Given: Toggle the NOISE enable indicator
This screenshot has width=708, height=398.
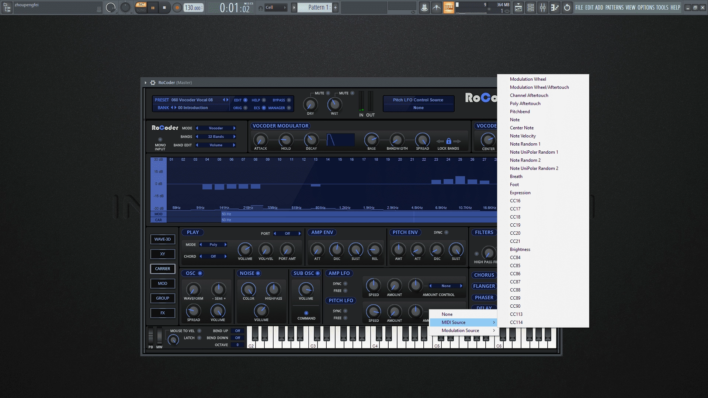Looking at the screenshot, I should [x=258, y=273].
